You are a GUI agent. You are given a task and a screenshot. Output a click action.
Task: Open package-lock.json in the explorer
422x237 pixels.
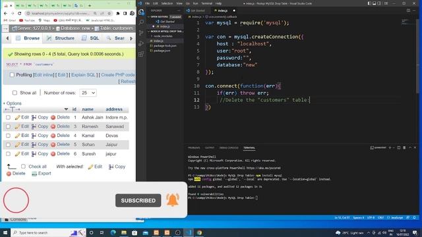click(165, 45)
